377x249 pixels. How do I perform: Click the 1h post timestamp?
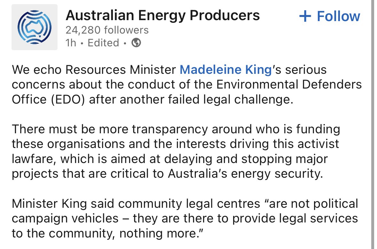tap(71, 43)
